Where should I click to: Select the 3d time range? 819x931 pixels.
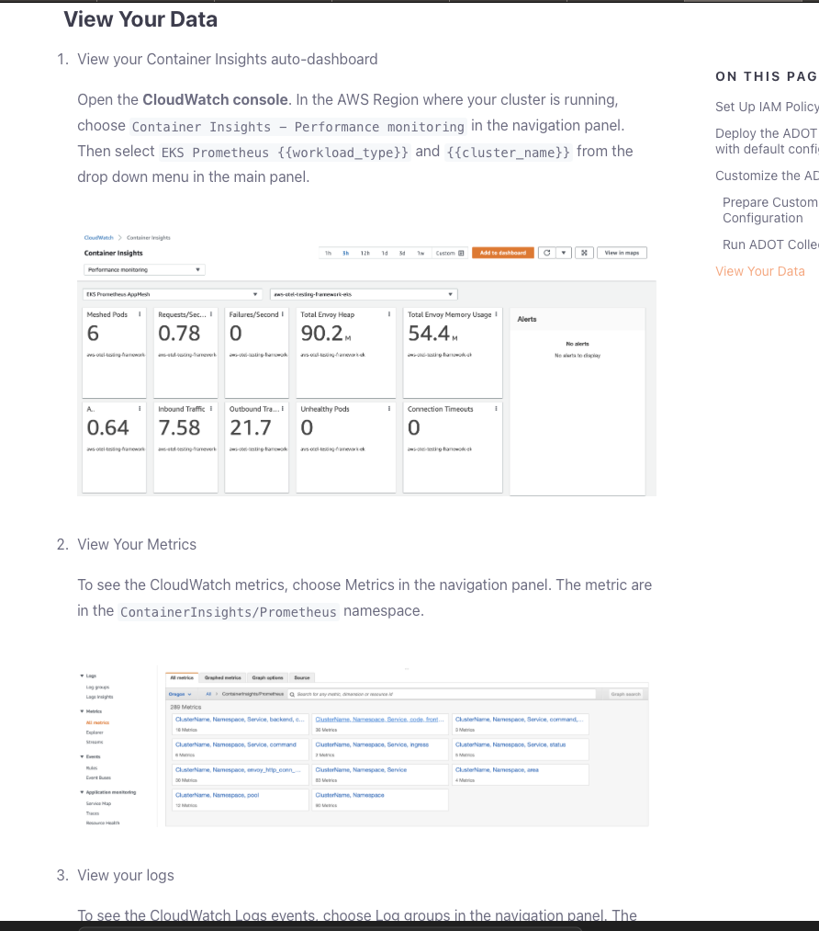(x=402, y=253)
